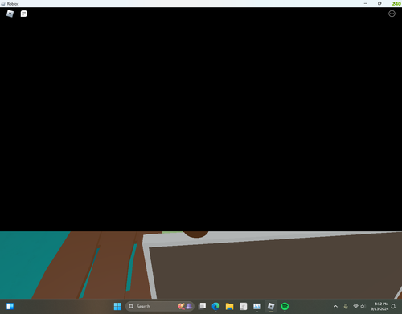Click the microphone tray icon
Screen dimensions: 402x314
346,306
